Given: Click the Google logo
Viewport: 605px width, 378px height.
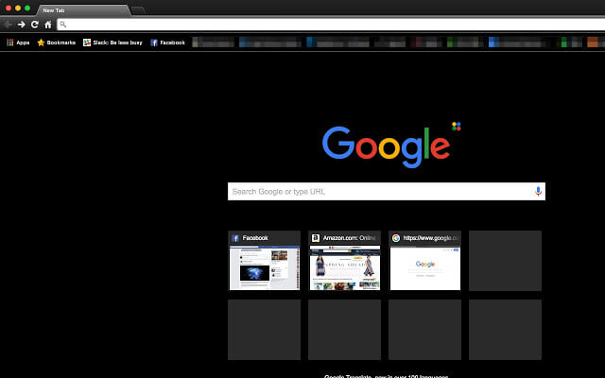Looking at the screenshot, I should pos(386,147).
